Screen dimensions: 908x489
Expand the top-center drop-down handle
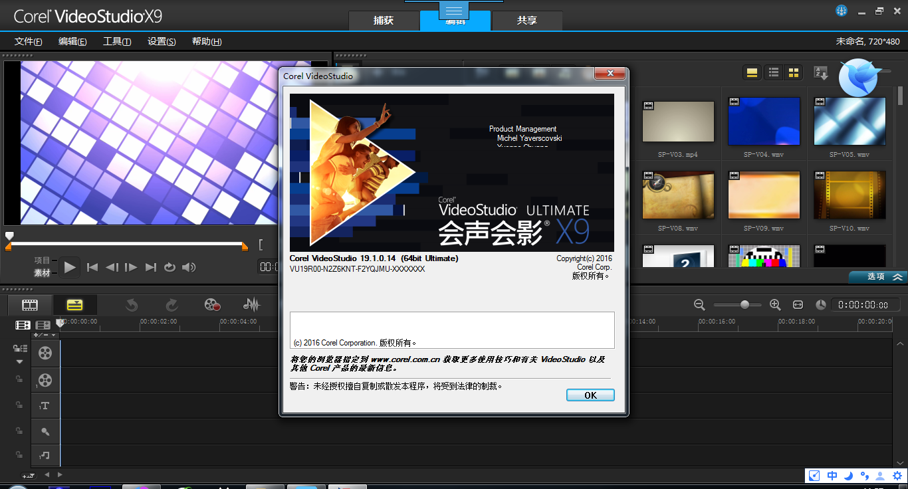(x=454, y=11)
